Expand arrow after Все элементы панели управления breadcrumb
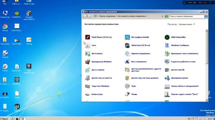215x120 pixels. point(146,16)
